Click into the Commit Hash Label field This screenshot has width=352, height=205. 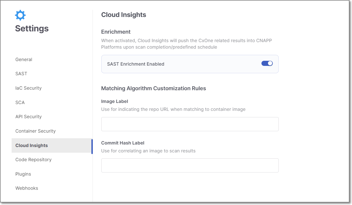coord(190,165)
